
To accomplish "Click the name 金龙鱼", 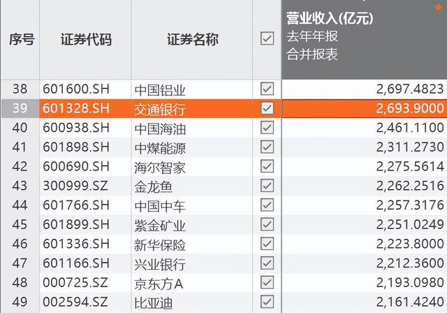I will pos(154,187).
